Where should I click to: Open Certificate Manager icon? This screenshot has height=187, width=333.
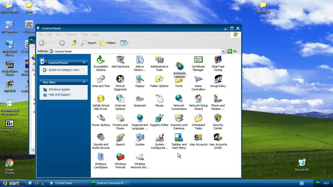click(x=198, y=63)
